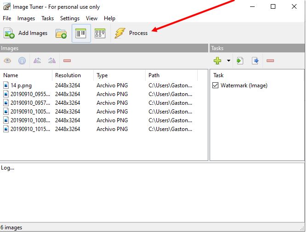
Task: Click the export tasks icon
Action: [x=255, y=61]
